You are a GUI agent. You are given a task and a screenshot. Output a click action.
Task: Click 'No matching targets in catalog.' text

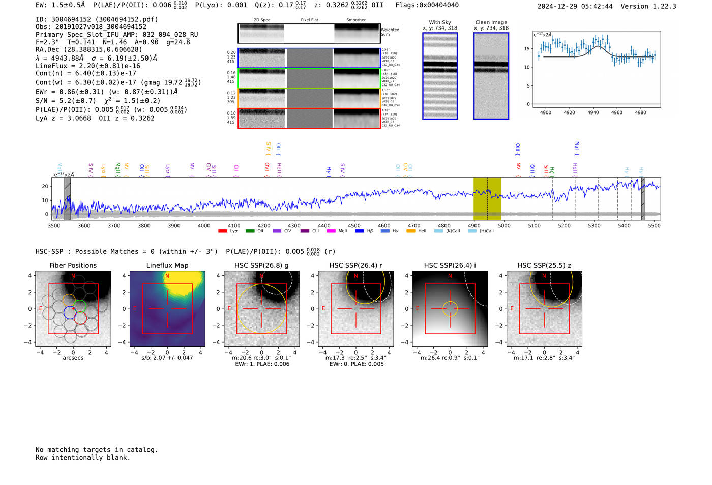pyautogui.click(x=97, y=450)
